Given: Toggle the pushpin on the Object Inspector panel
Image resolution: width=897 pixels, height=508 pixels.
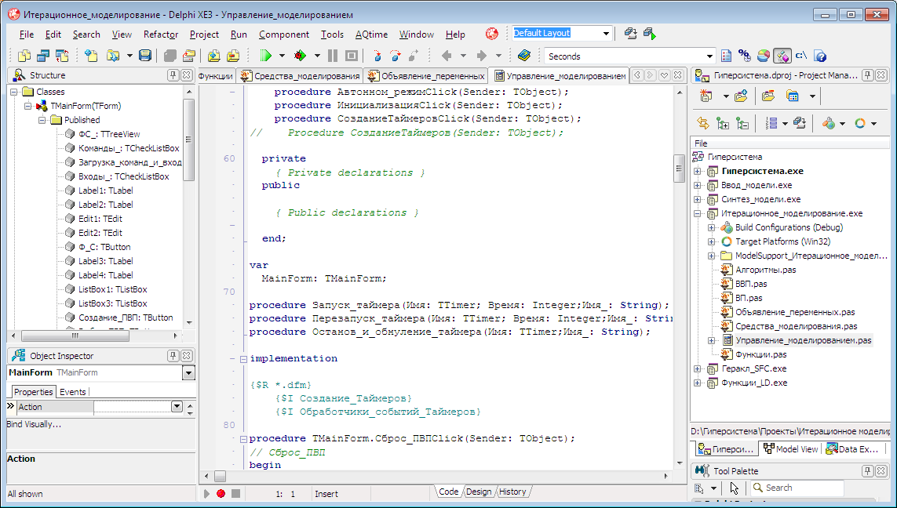Looking at the screenshot, I should pyautogui.click(x=173, y=356).
